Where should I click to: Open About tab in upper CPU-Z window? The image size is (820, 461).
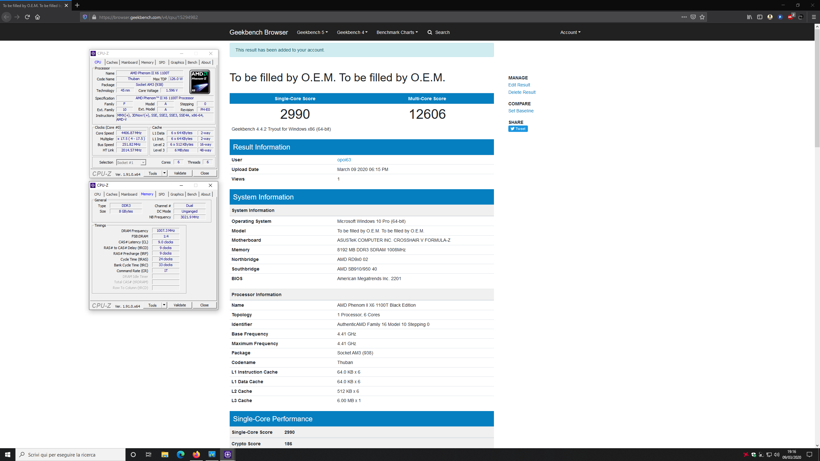click(206, 62)
